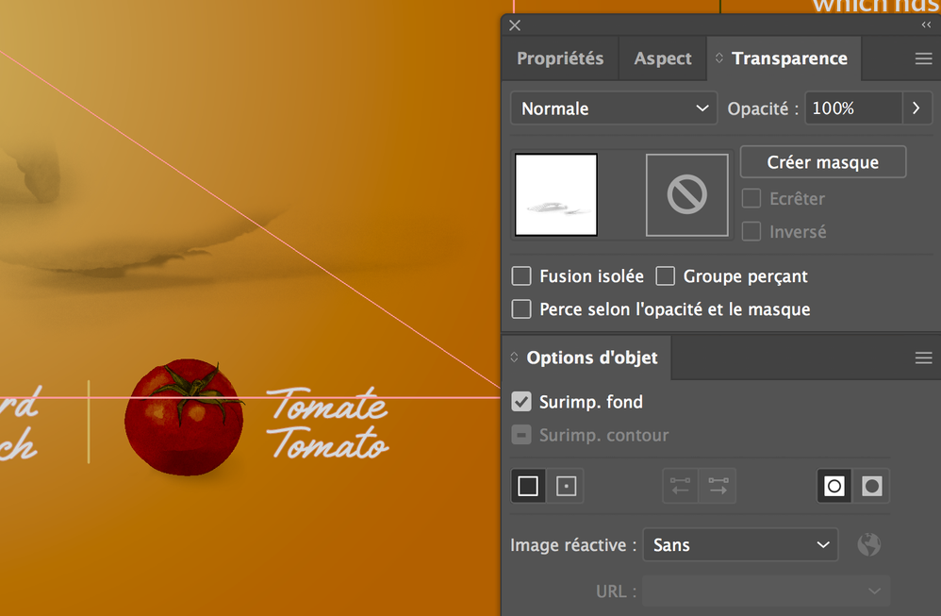Open the URL dropdown field
This screenshot has width=941, height=616.
pos(767,591)
